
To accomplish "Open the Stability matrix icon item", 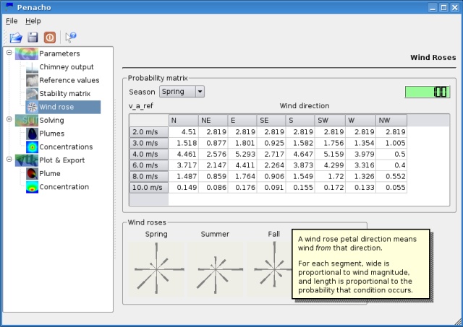I will pos(32,94).
